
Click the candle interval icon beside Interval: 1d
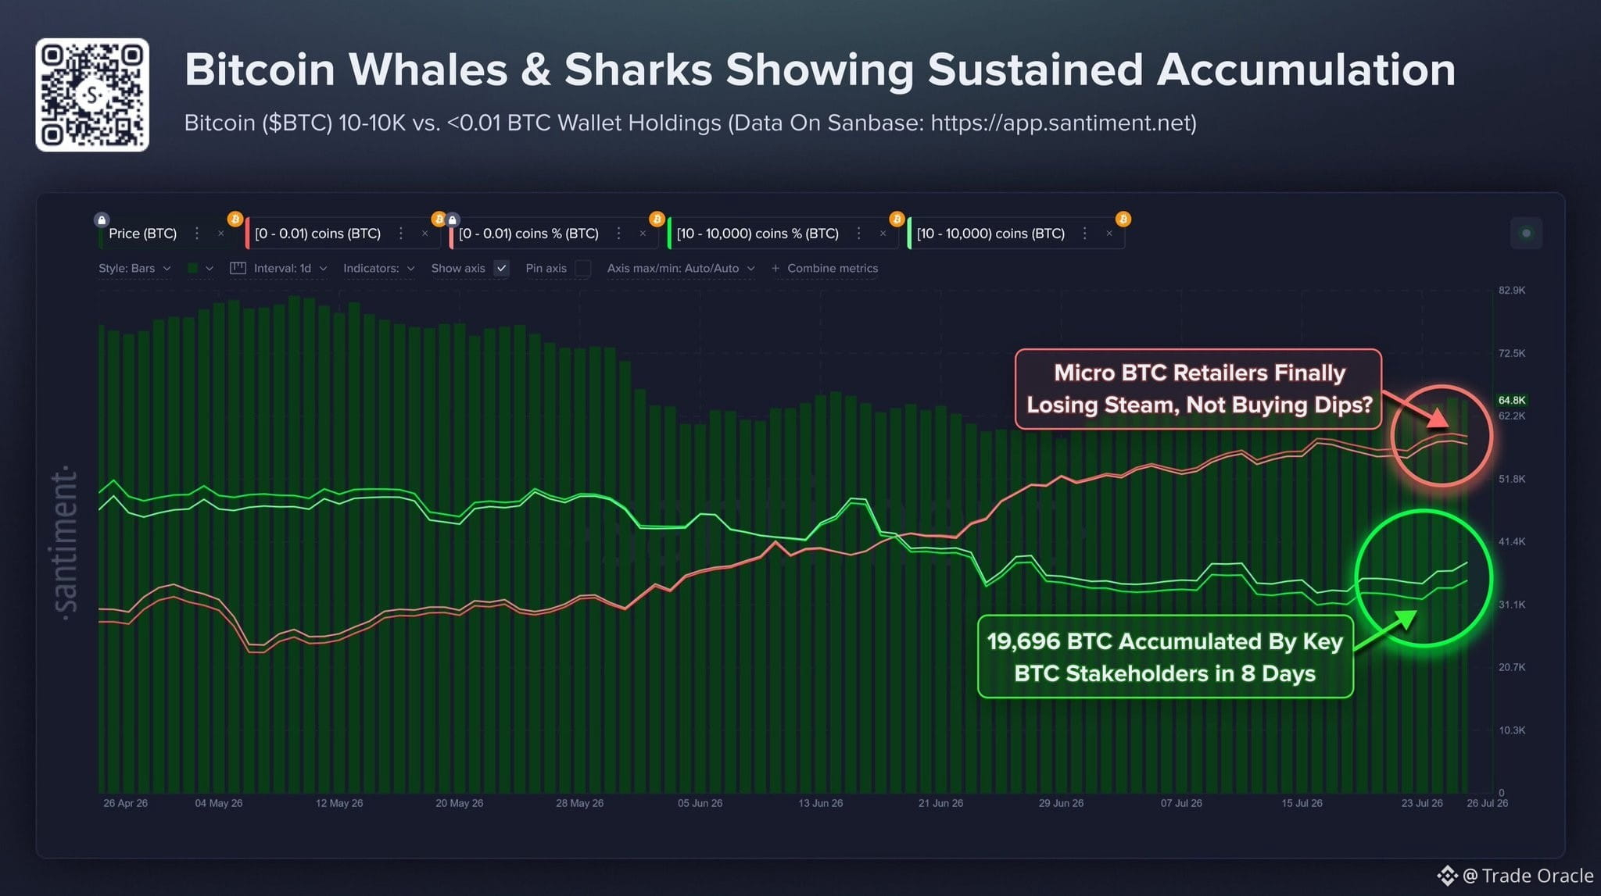[238, 268]
